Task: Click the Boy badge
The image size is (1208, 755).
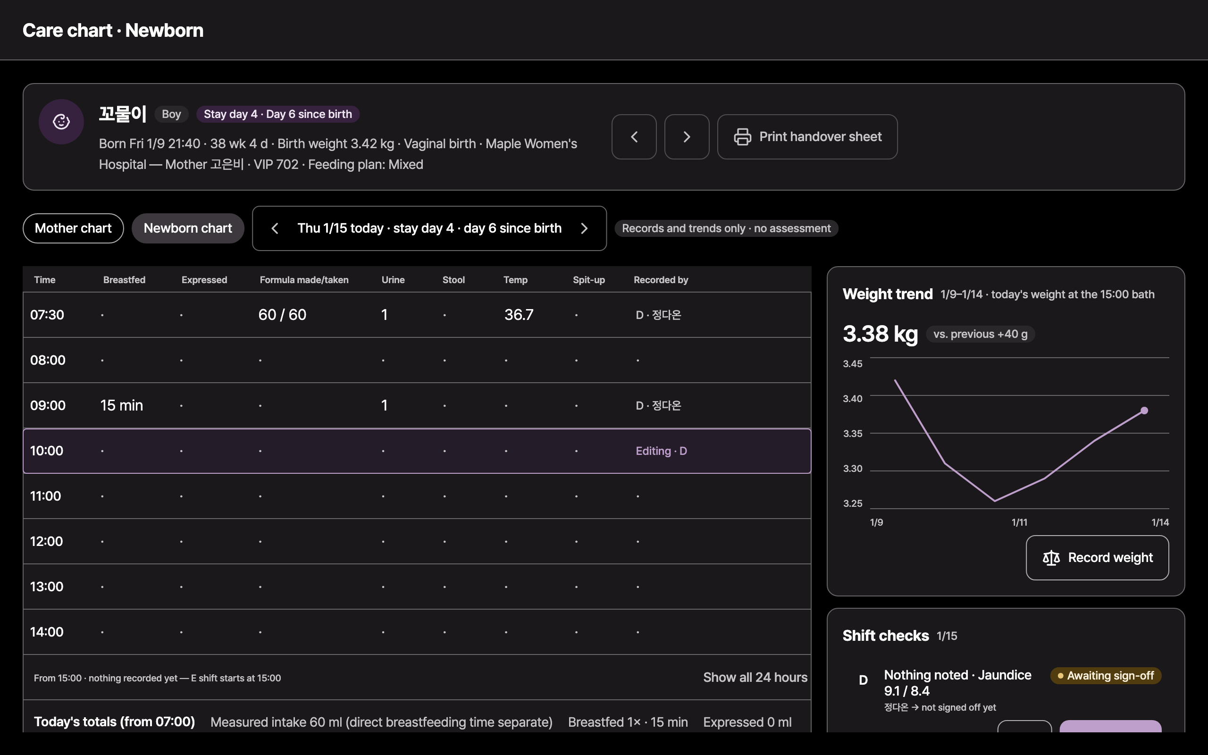Action: click(x=171, y=114)
